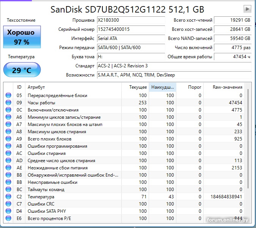Click power-on hours value 47454 ч
Screen dimensions: 256x228
(x=232, y=57)
